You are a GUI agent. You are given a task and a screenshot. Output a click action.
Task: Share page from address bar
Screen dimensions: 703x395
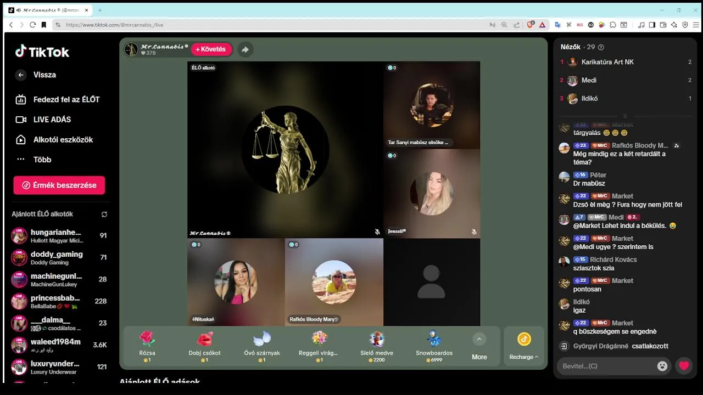click(517, 25)
